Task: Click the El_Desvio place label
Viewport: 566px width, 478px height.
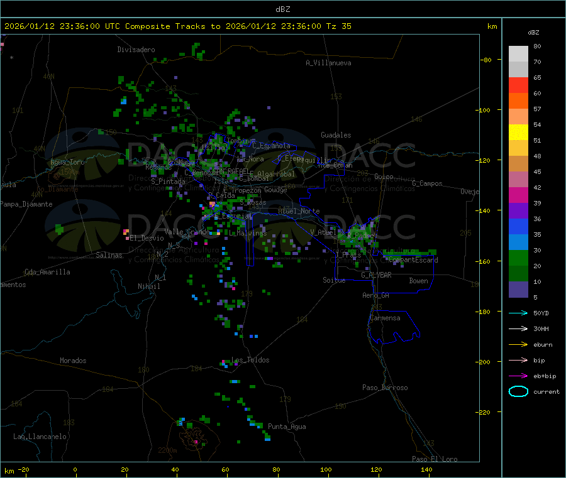Action: pos(147,238)
